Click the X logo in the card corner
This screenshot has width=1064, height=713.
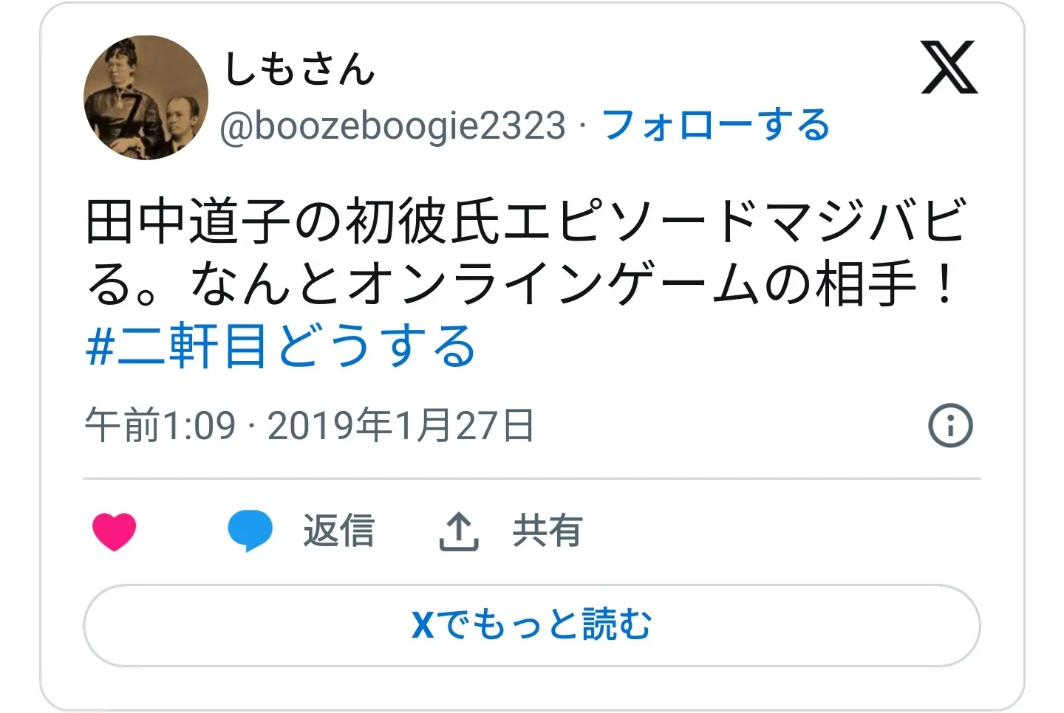point(949,68)
